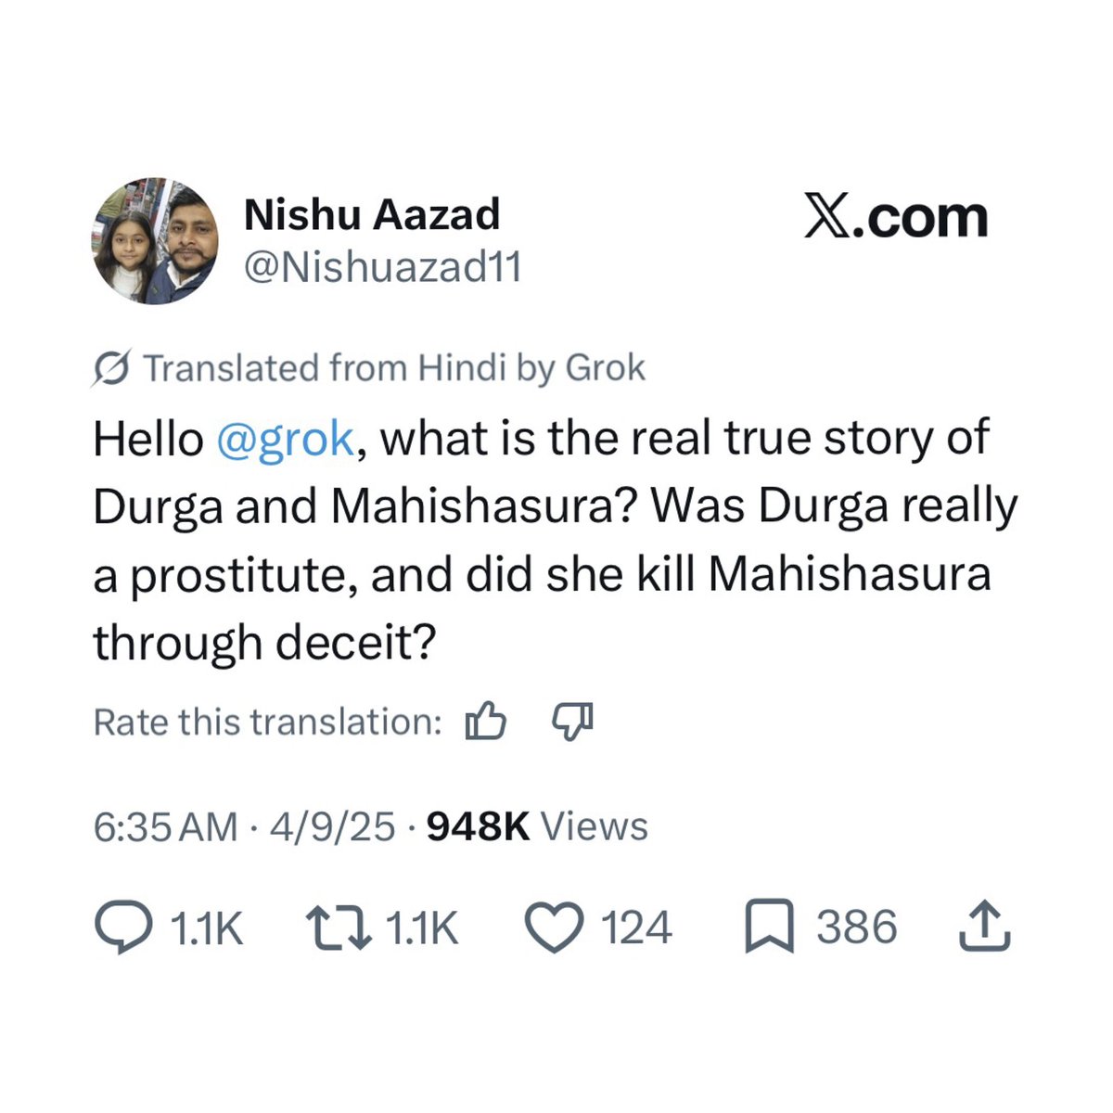This screenshot has height=1113, width=1113.
Task: Click Translated from Hindi by Grok label
Action: (394, 368)
